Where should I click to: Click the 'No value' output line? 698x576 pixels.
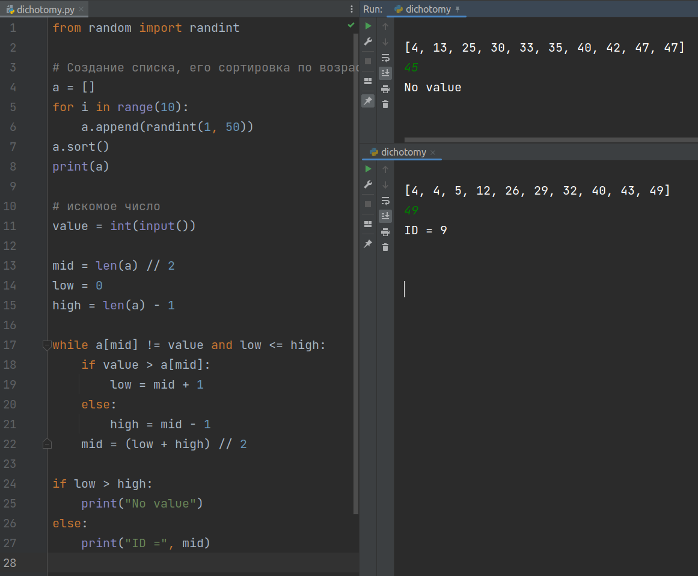pos(433,88)
